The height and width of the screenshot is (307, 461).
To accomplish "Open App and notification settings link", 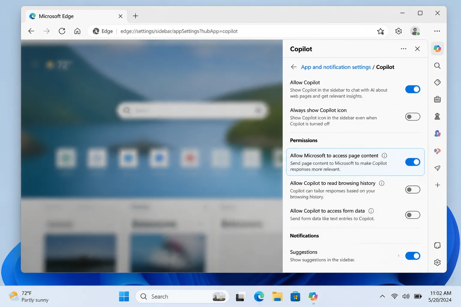I will pyautogui.click(x=336, y=67).
